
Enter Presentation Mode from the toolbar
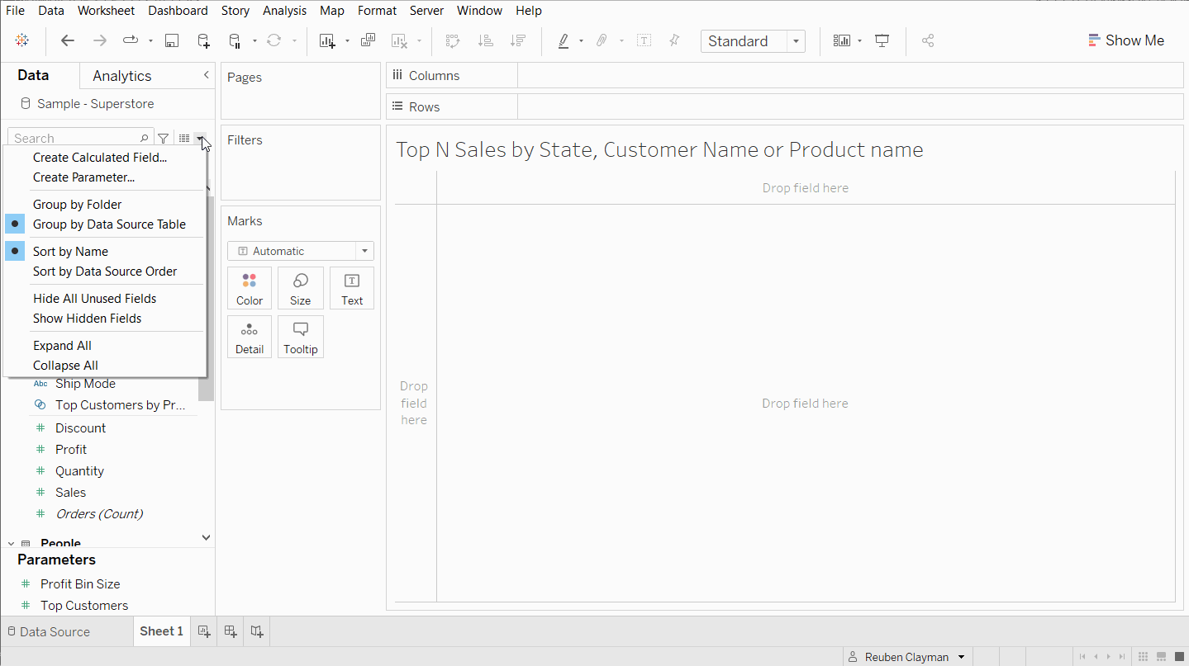tap(881, 40)
